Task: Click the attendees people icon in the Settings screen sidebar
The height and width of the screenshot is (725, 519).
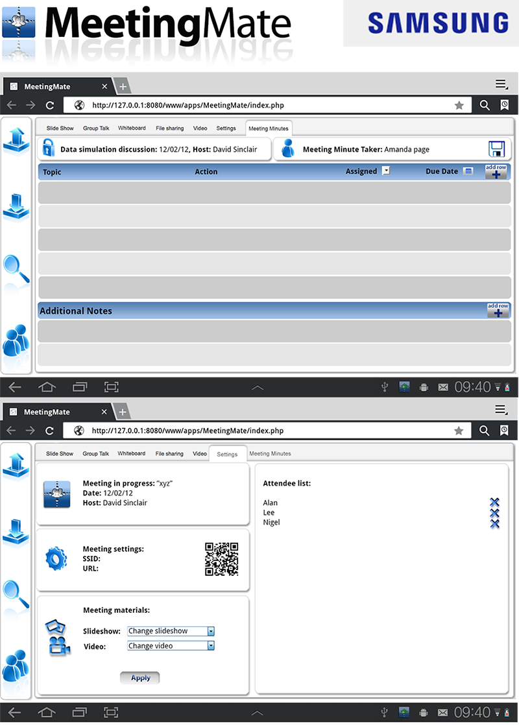Action: click(16, 666)
